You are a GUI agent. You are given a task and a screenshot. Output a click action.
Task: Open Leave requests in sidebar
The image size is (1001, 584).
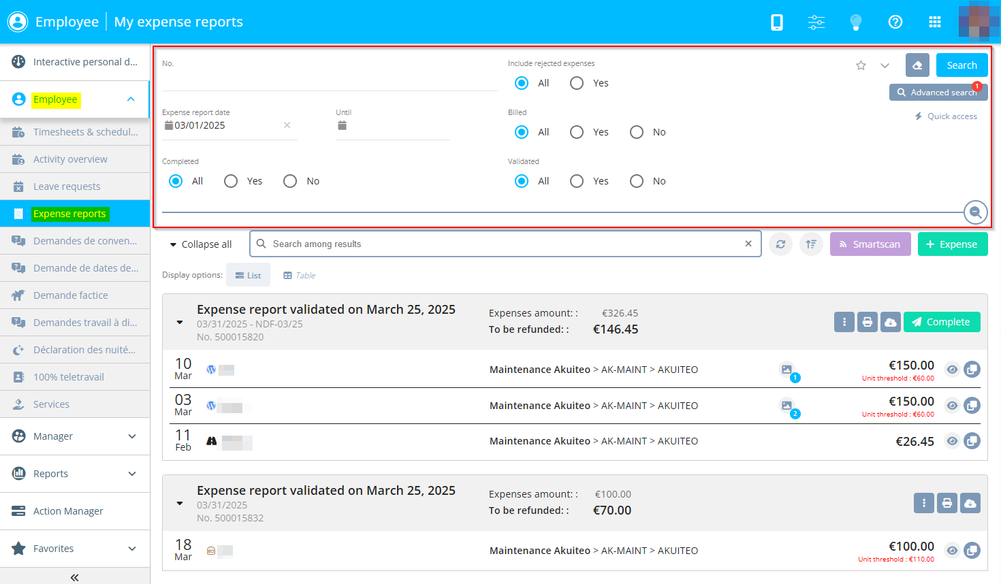point(67,186)
